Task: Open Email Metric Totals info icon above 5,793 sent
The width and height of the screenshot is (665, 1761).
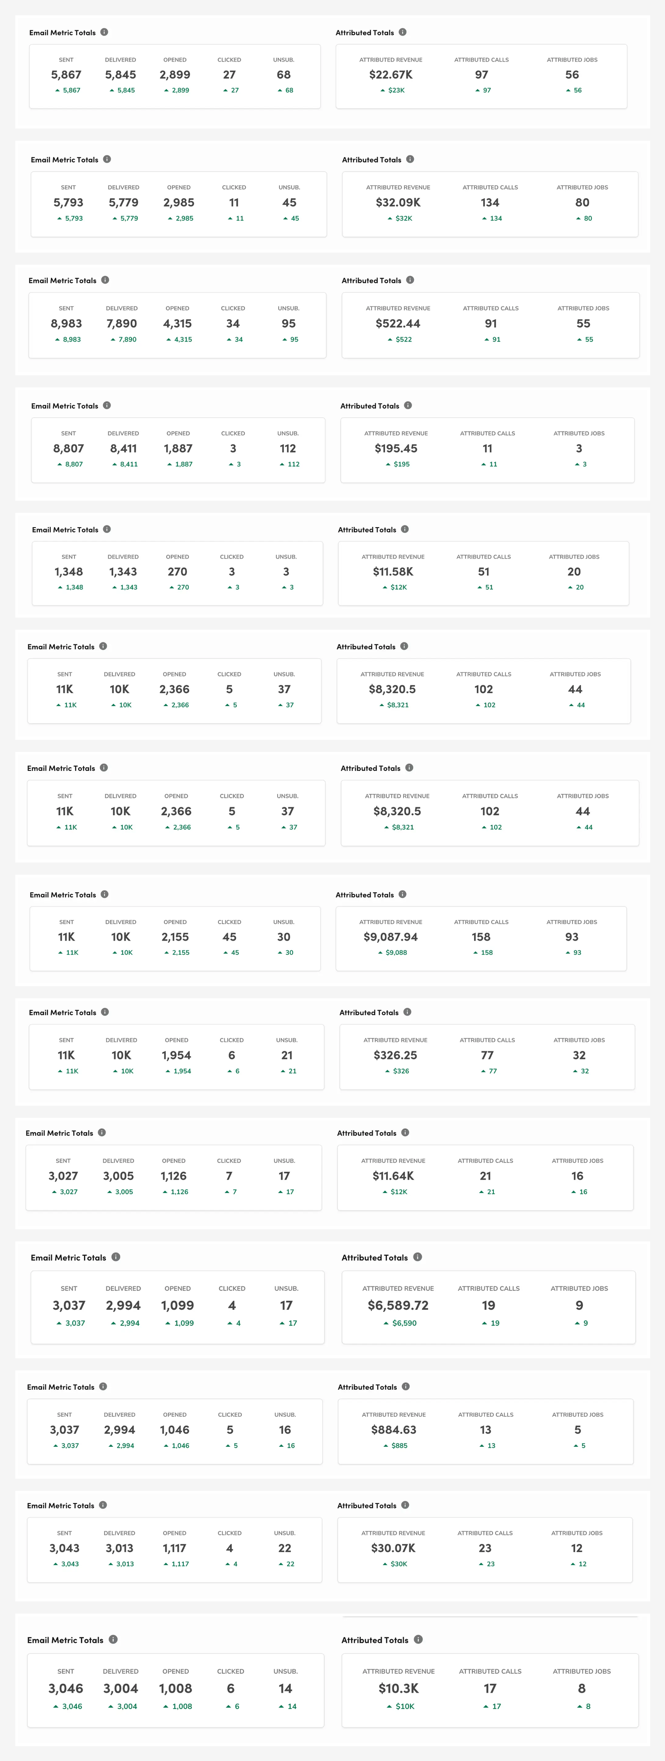Action: [107, 159]
